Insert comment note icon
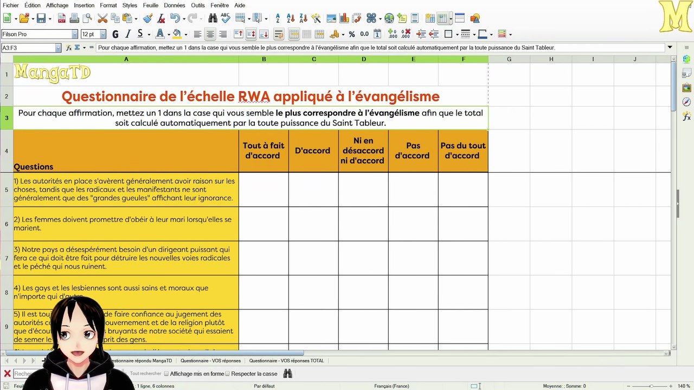This screenshot has width=694, height=390. click(402, 18)
